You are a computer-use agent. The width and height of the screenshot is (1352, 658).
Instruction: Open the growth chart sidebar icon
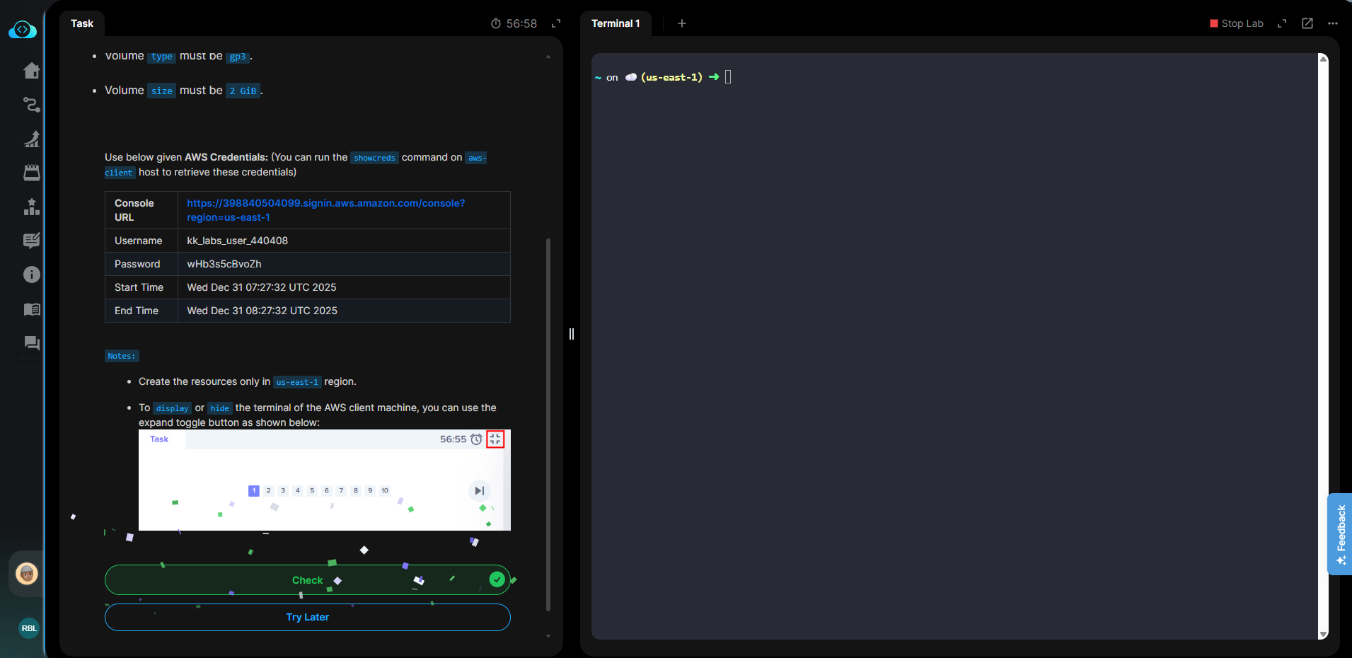(32, 139)
